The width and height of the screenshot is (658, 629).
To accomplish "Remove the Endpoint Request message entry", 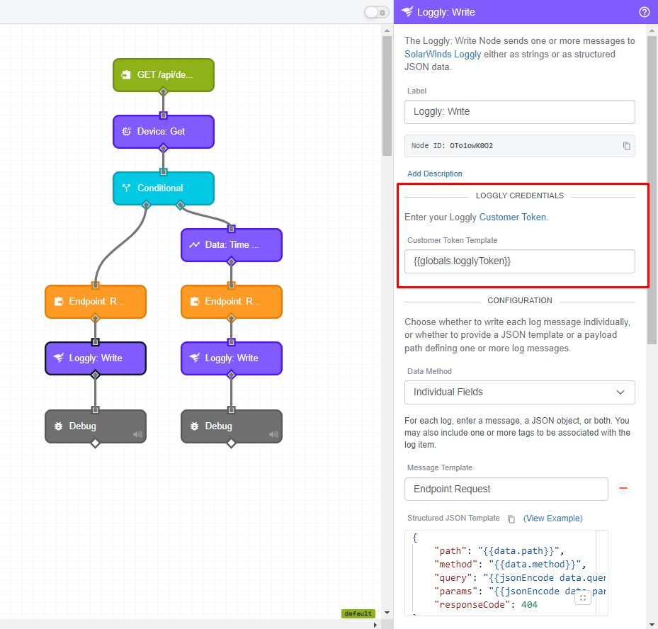I will pyautogui.click(x=623, y=489).
